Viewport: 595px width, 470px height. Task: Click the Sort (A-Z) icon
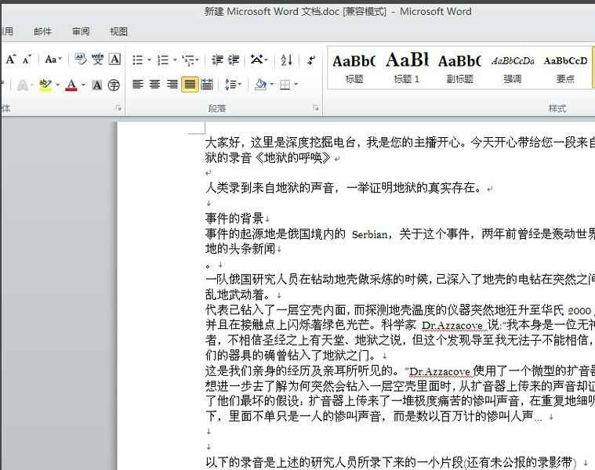[x=286, y=60]
